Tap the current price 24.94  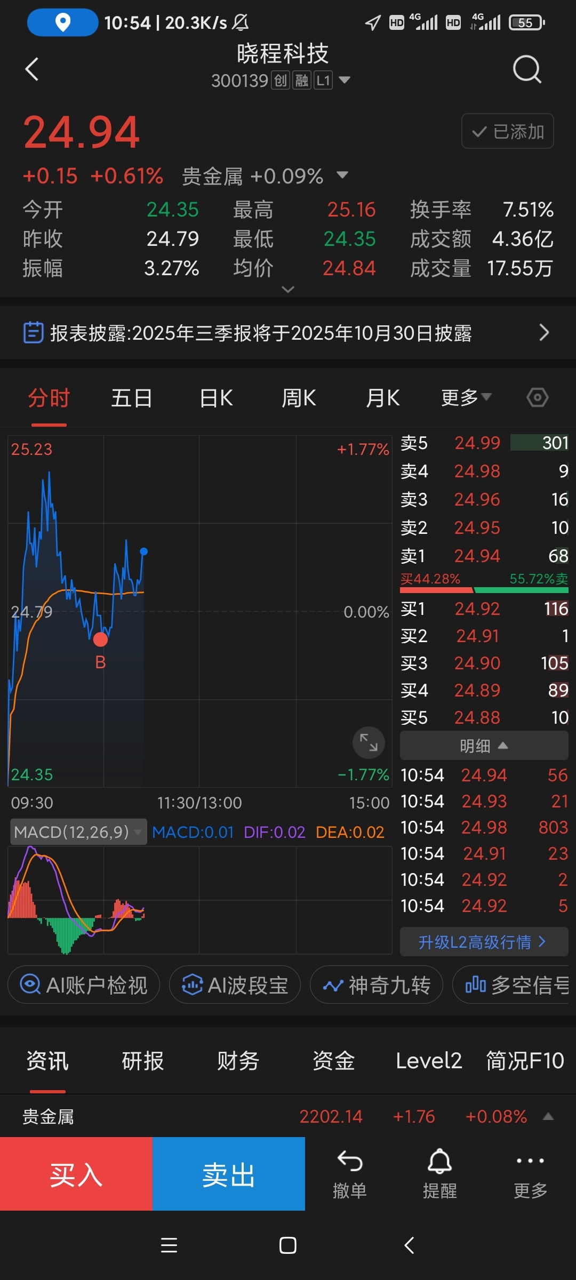(x=81, y=132)
